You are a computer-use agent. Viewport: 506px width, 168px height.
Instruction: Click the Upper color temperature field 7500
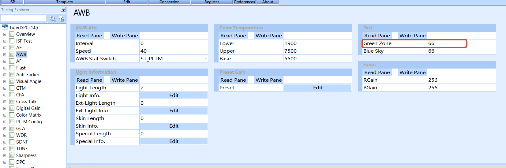[318, 51]
